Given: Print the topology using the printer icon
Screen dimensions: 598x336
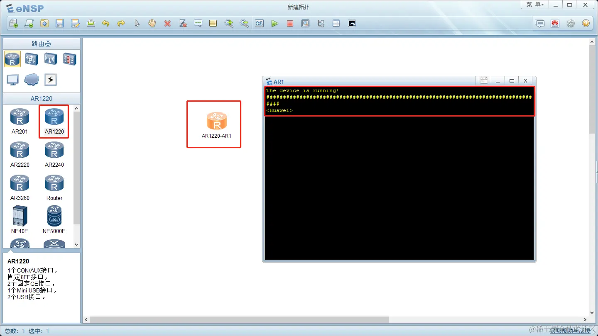Looking at the screenshot, I should click(x=91, y=24).
